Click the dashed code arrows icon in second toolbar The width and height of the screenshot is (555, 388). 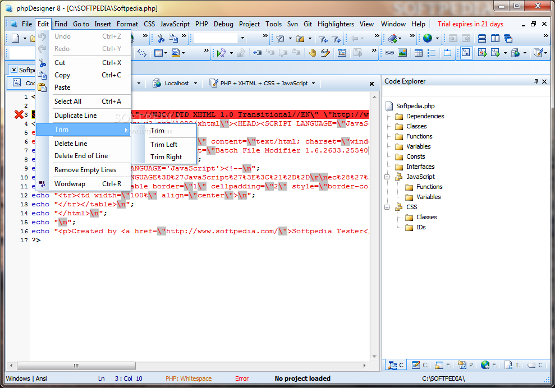[x=142, y=53]
